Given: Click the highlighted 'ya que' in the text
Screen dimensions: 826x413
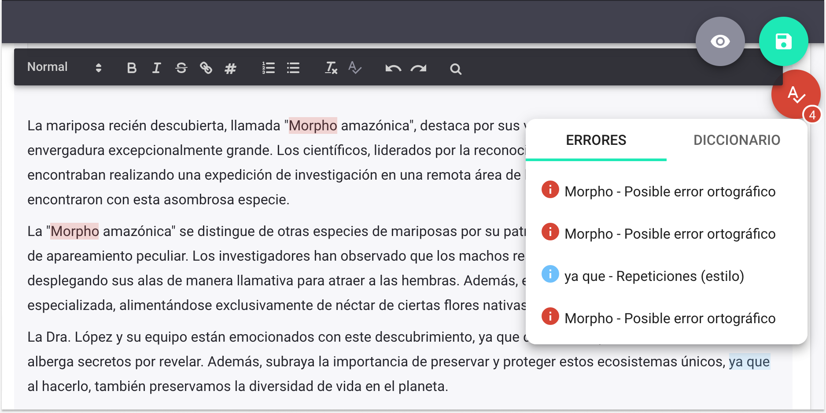Looking at the screenshot, I should point(749,361).
